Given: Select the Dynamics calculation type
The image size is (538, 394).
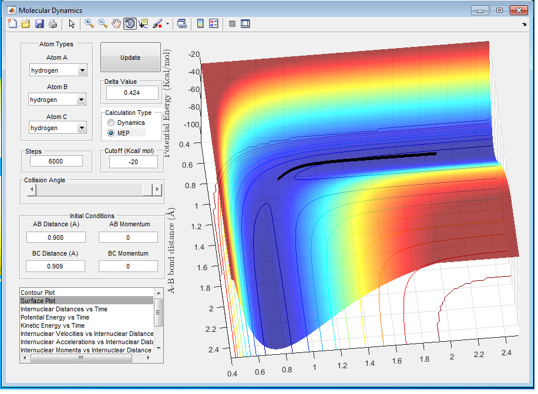Looking at the screenshot, I should point(111,123).
